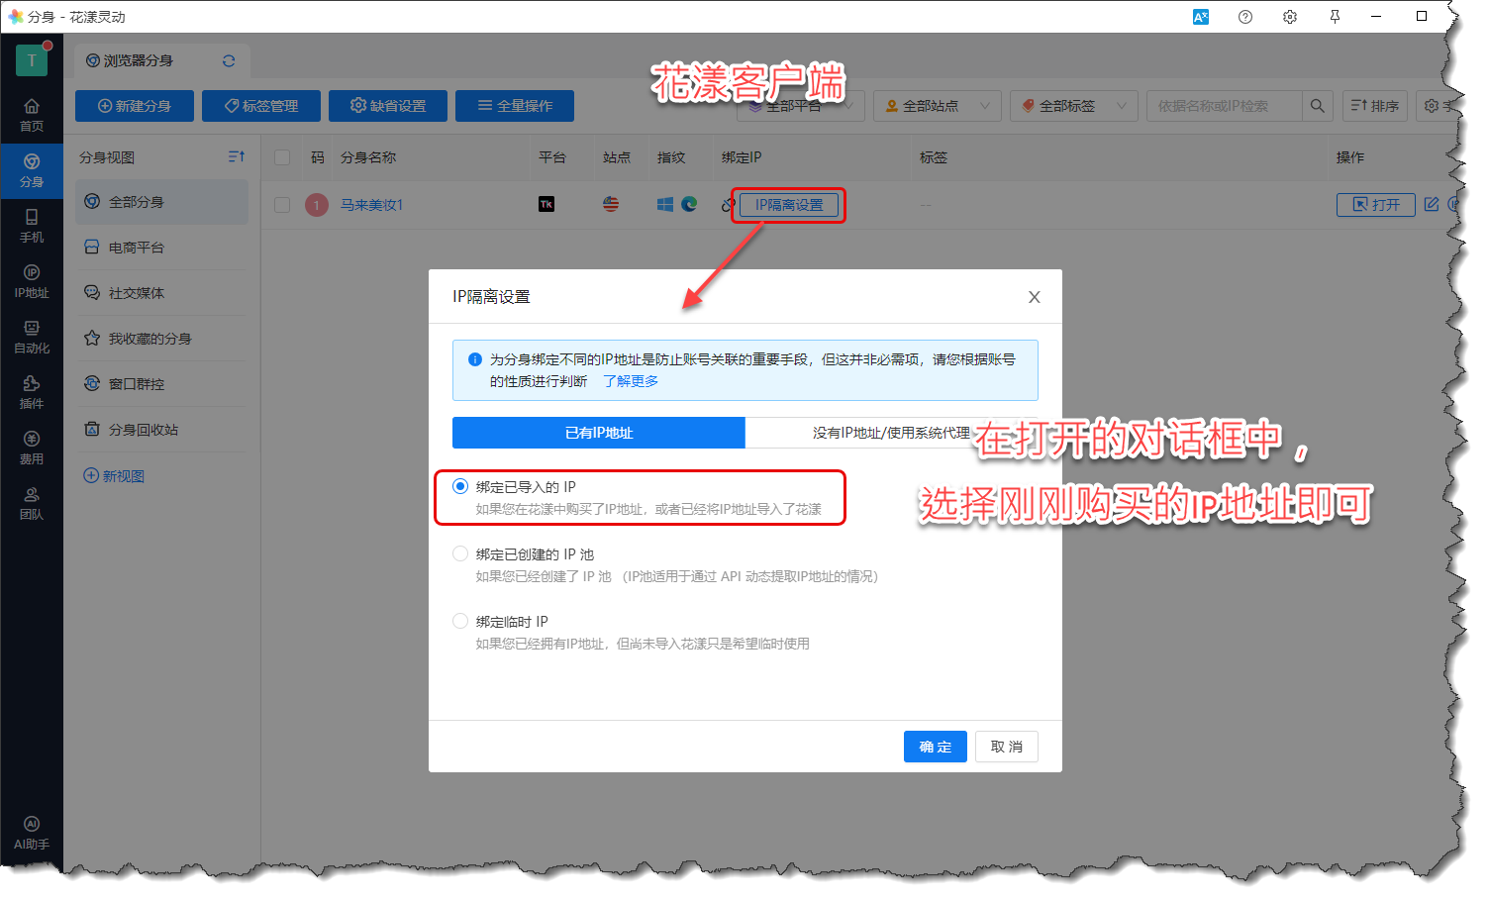Select 电商平台 view
Screen dimensions: 1489x902
click(x=162, y=248)
